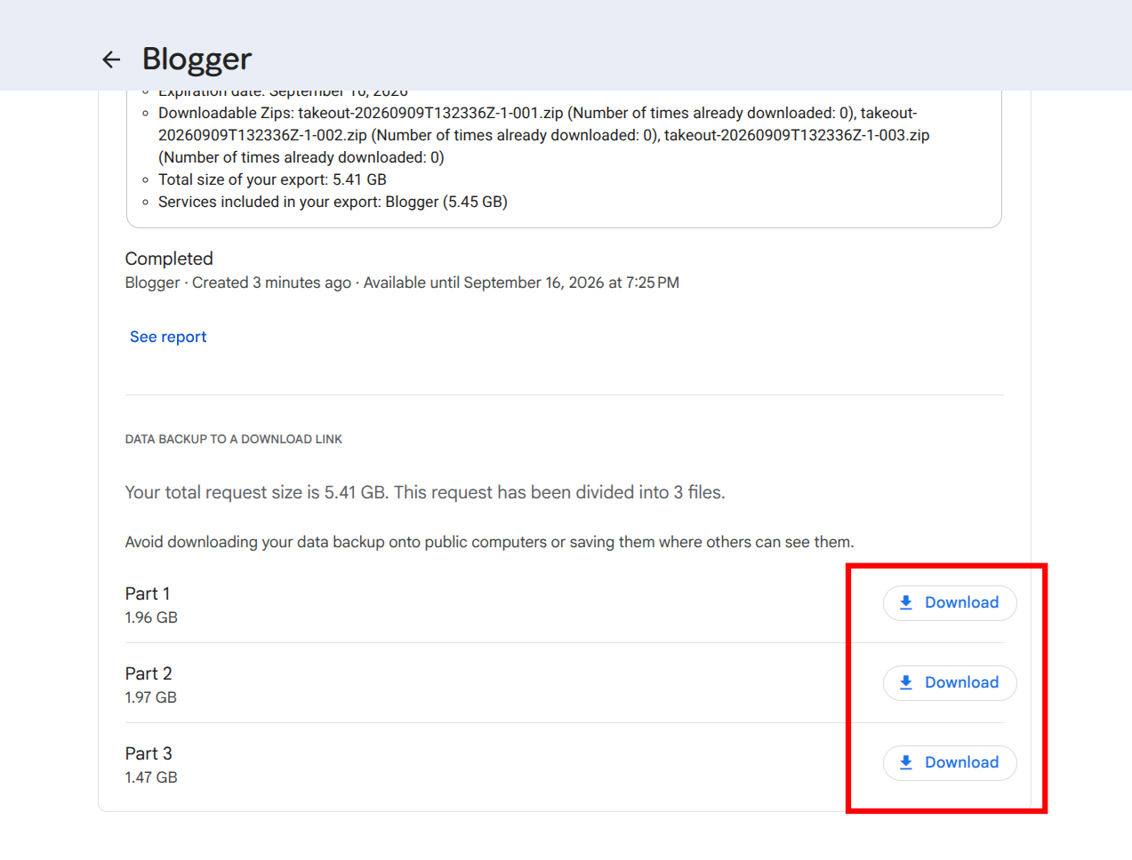Click the Completed status heading
Viewport: 1132px width, 860px height.
click(x=169, y=259)
